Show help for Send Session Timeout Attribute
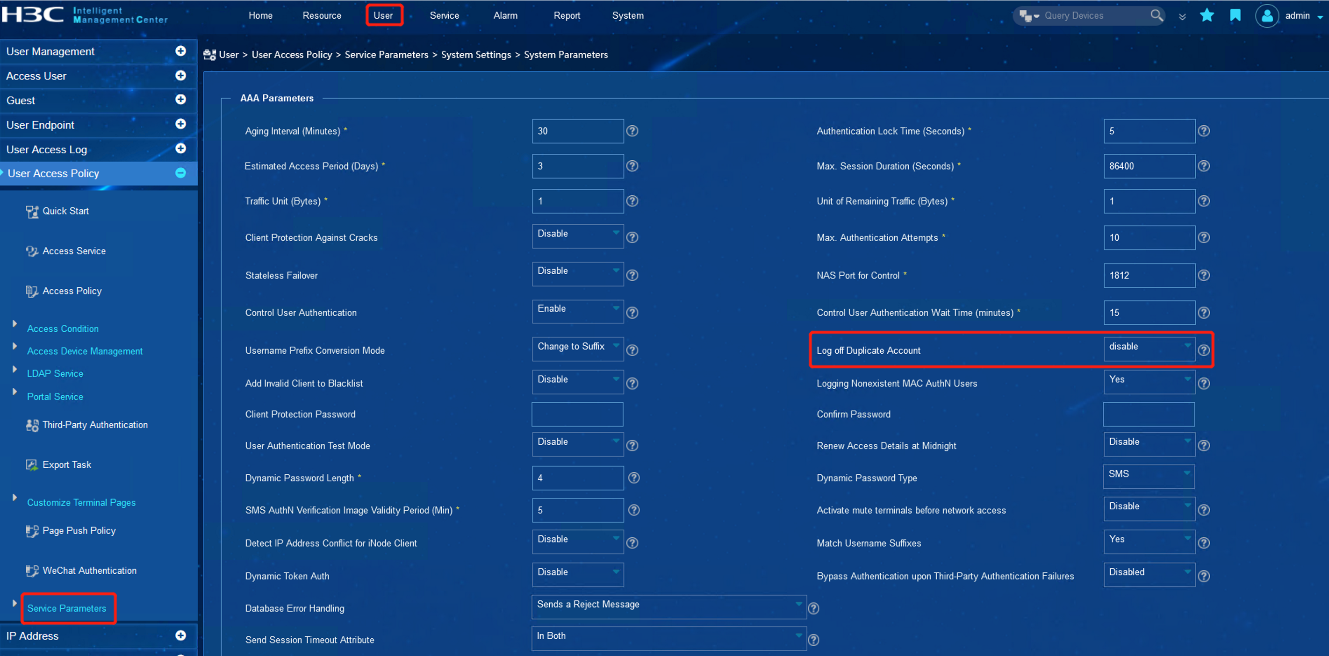 point(813,640)
